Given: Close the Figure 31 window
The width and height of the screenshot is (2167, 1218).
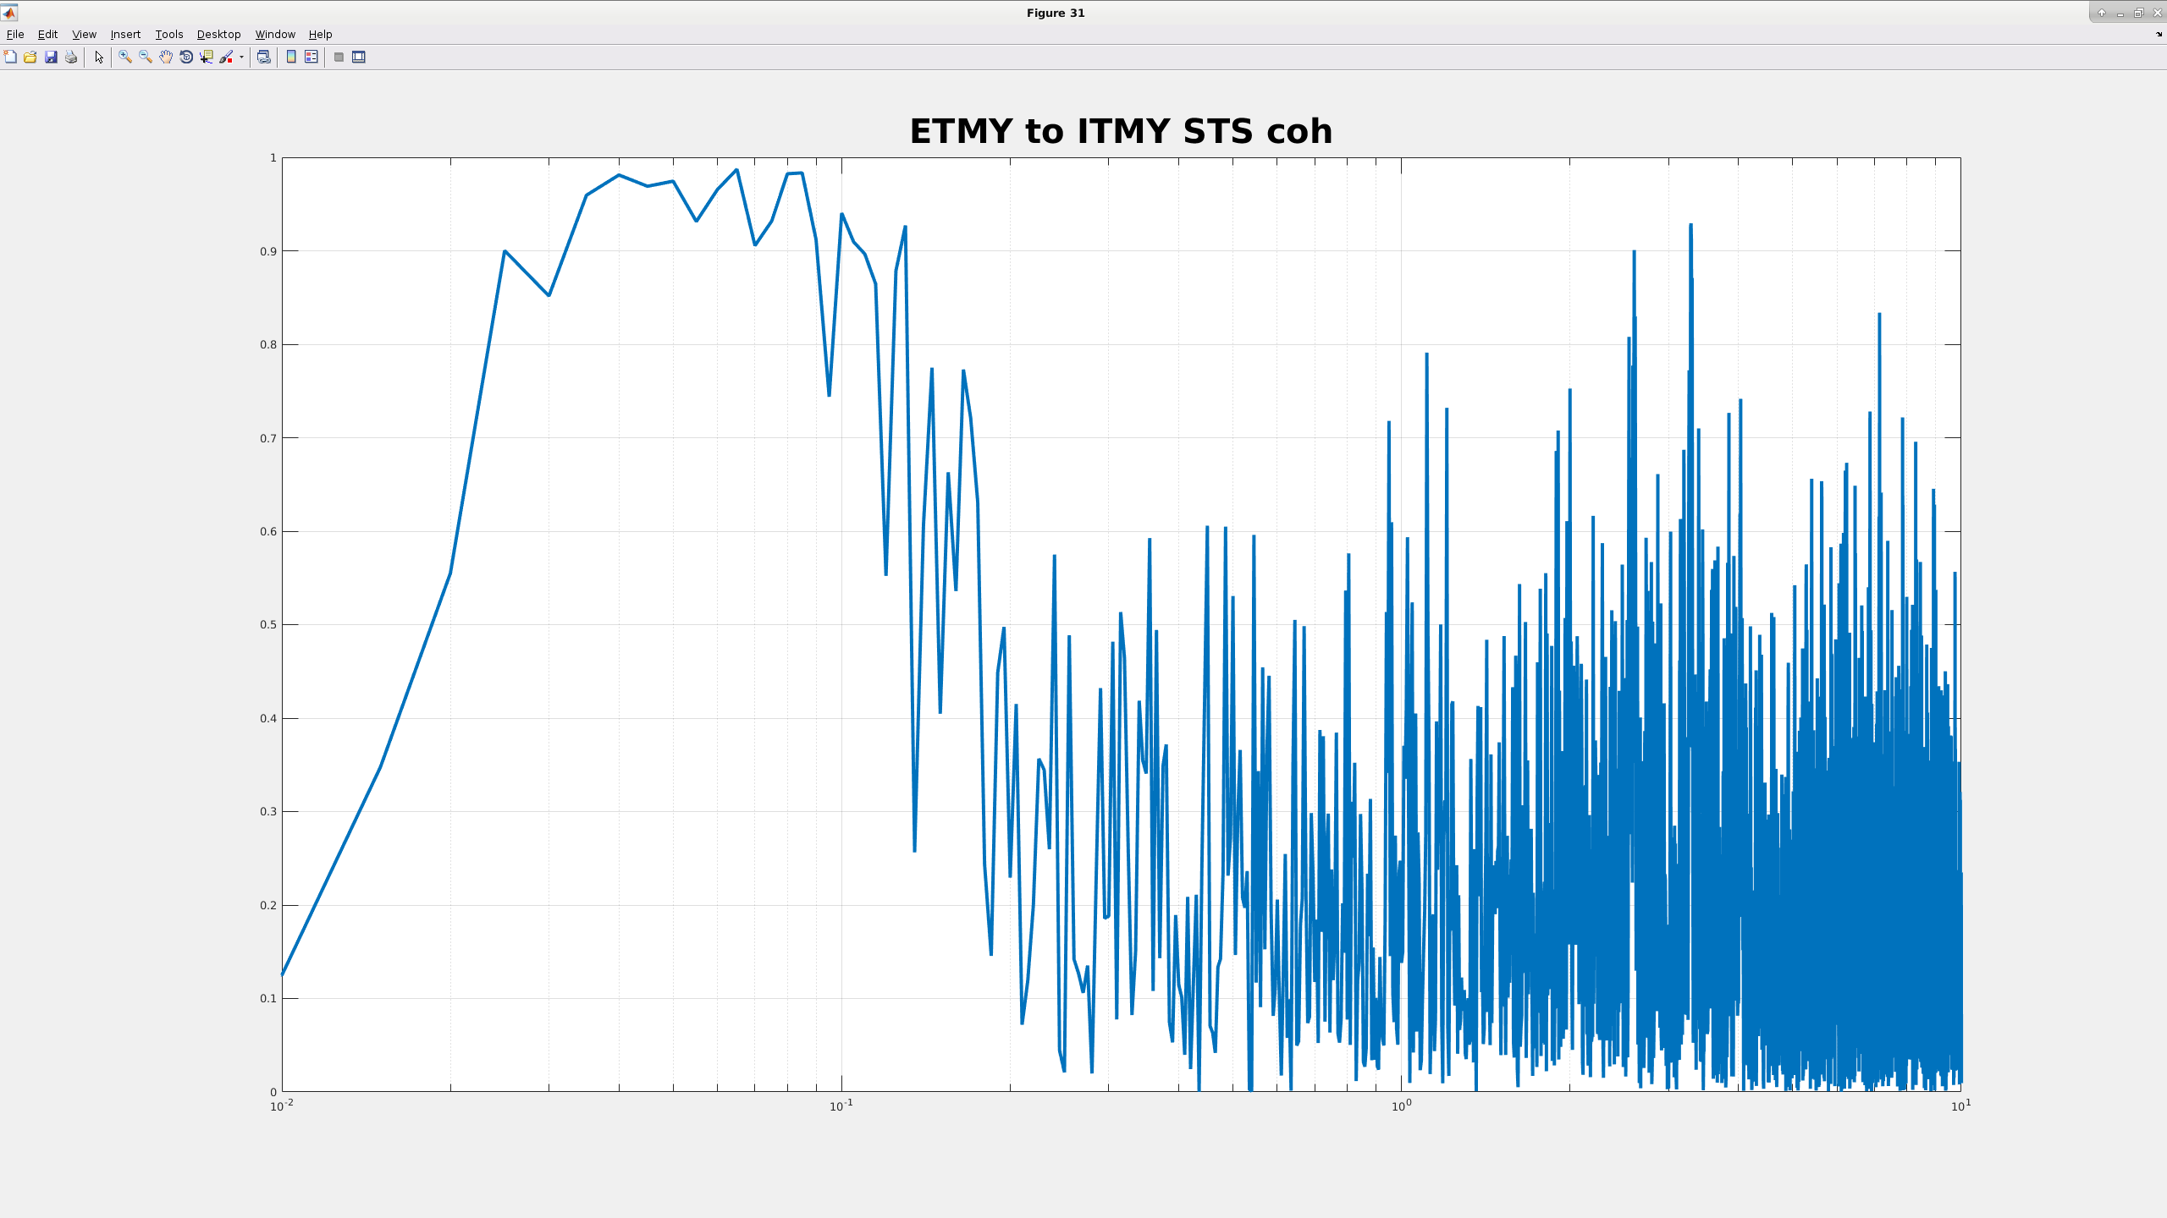Looking at the screenshot, I should pyautogui.click(x=2156, y=13).
